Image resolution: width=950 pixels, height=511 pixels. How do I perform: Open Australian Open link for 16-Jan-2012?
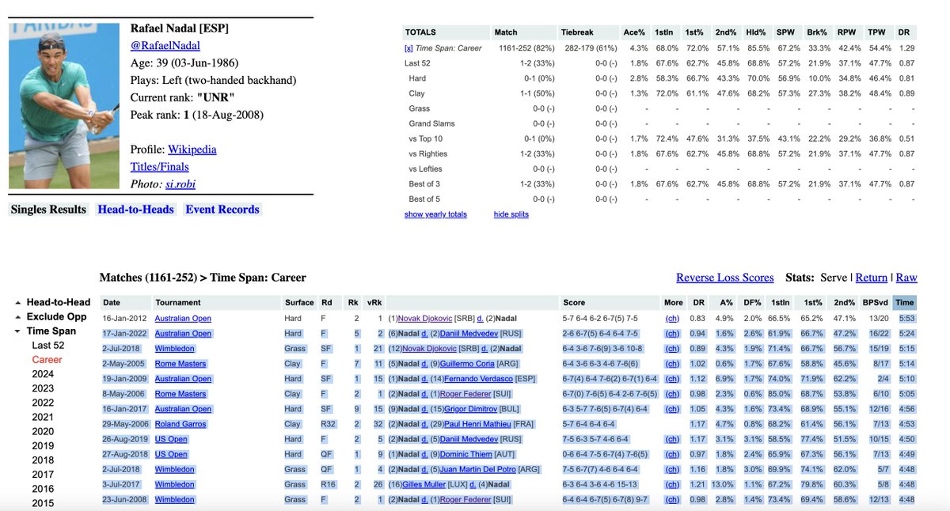[x=183, y=318]
